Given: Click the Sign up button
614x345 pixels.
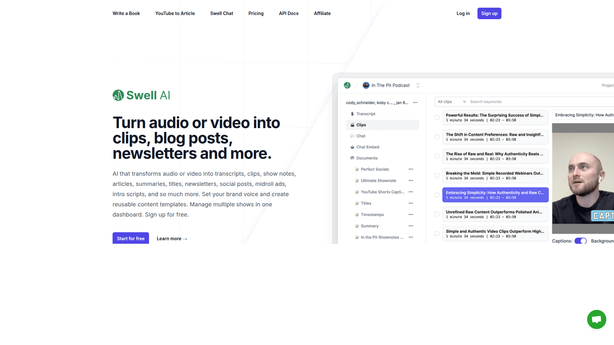Looking at the screenshot, I should pyautogui.click(x=489, y=13).
